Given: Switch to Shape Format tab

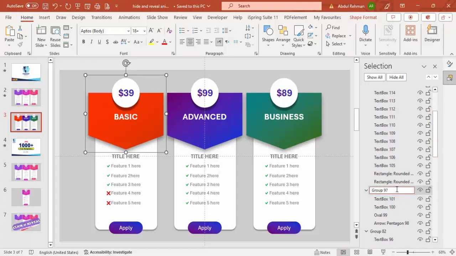Looking at the screenshot, I should (x=363, y=17).
